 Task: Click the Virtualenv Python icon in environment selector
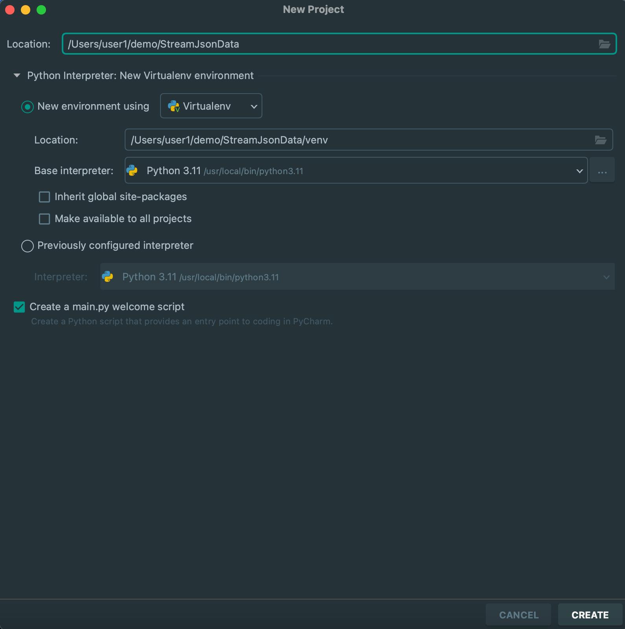coord(173,106)
